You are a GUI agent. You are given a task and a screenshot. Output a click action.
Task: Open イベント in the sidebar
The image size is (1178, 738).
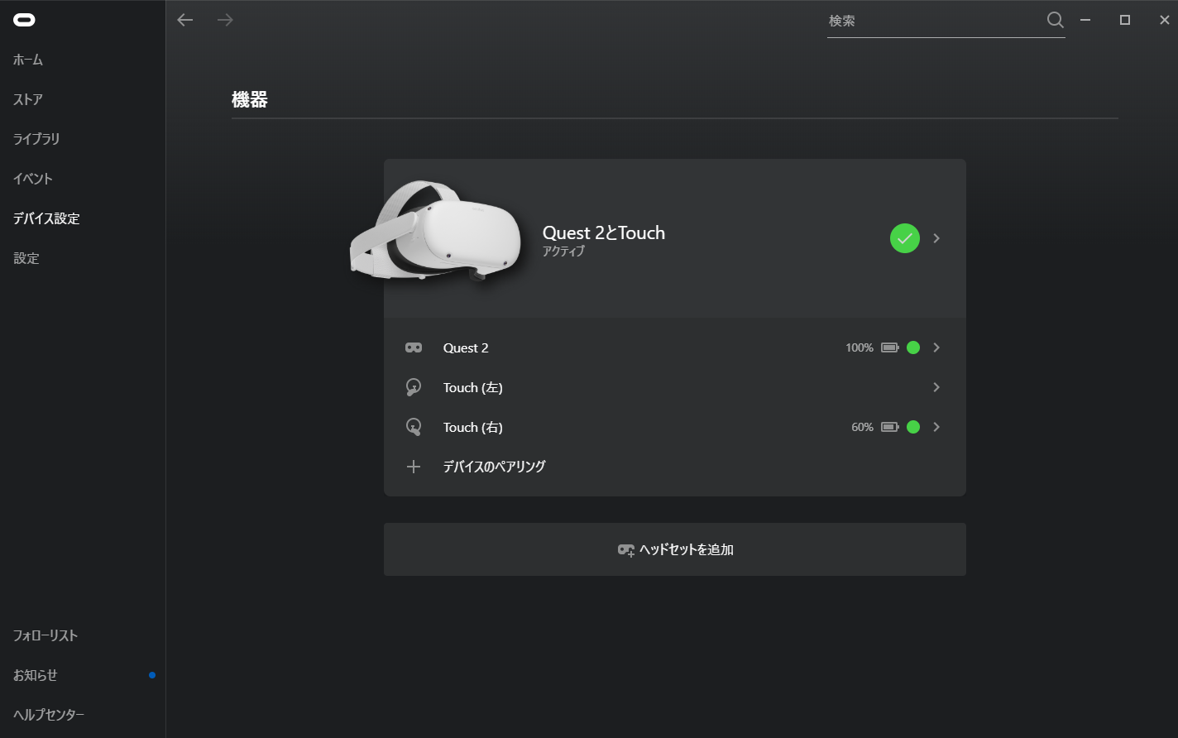coord(33,179)
